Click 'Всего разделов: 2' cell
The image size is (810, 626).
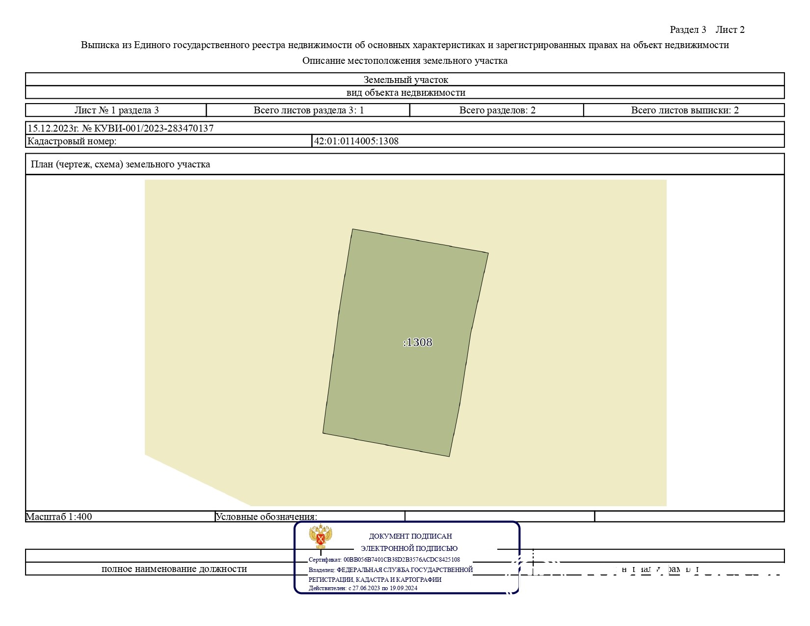[497, 110]
